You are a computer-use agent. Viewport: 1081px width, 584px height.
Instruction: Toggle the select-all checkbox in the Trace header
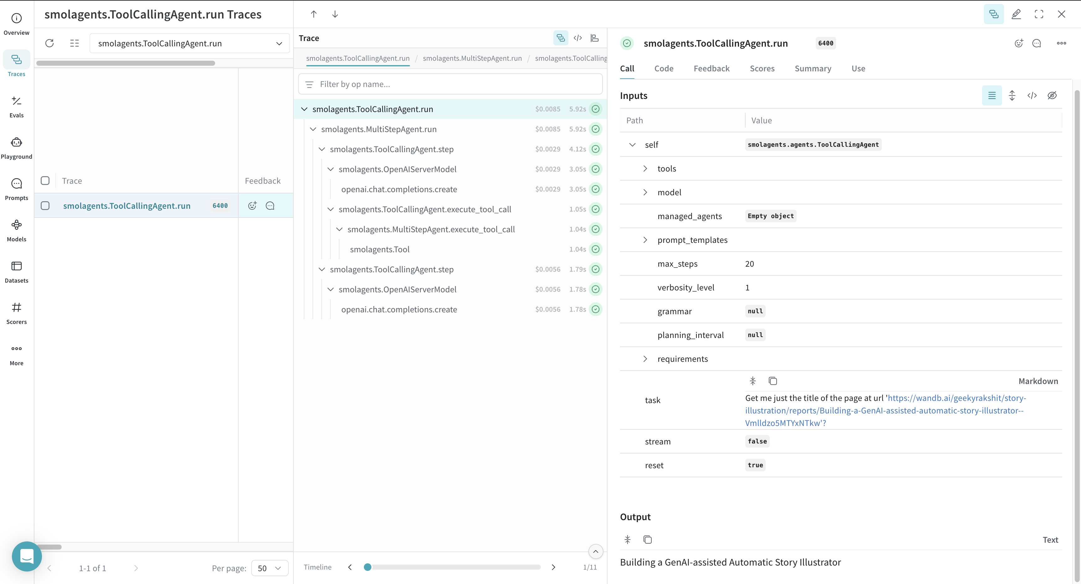(45, 180)
